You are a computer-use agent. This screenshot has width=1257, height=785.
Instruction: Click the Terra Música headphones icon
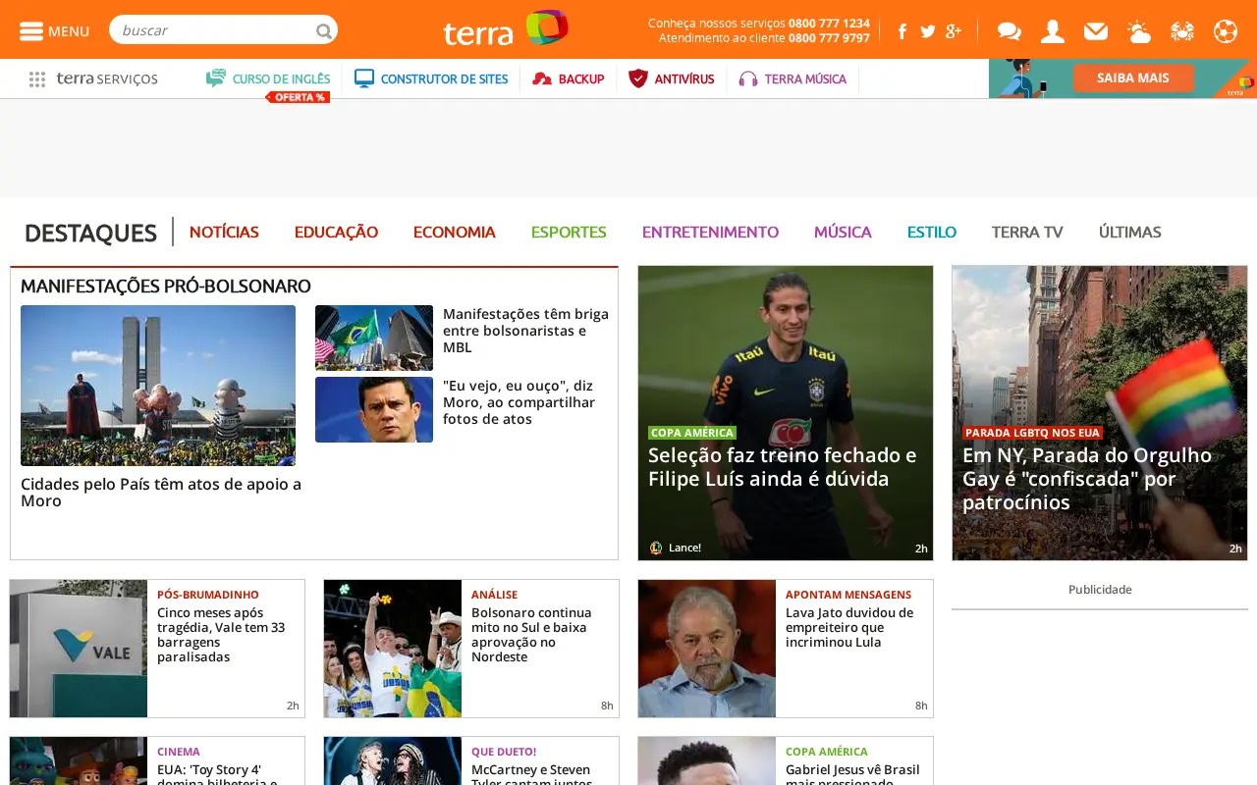point(748,78)
